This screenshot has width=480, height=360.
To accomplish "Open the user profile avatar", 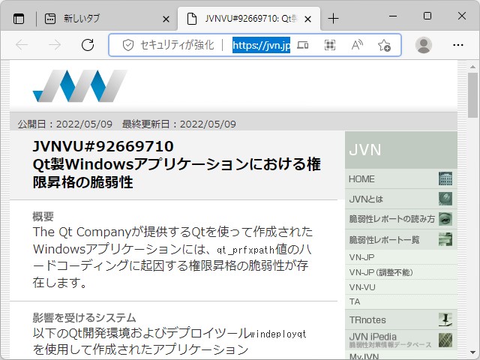I will coord(423,45).
